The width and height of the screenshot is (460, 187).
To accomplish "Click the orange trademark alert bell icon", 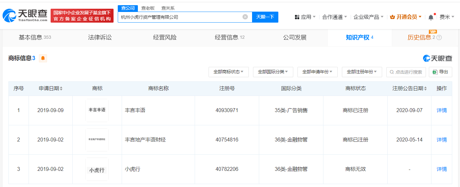I will click(43, 58).
